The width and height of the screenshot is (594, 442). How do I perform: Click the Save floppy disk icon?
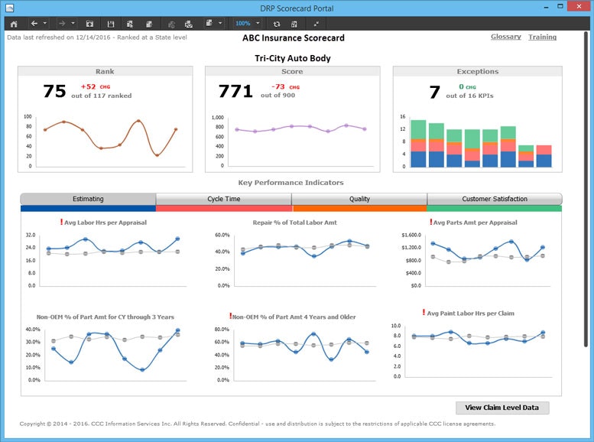(x=111, y=24)
